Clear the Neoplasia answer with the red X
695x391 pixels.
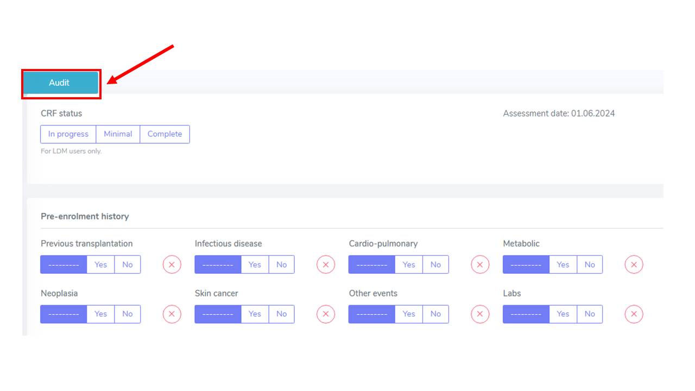coord(172,314)
